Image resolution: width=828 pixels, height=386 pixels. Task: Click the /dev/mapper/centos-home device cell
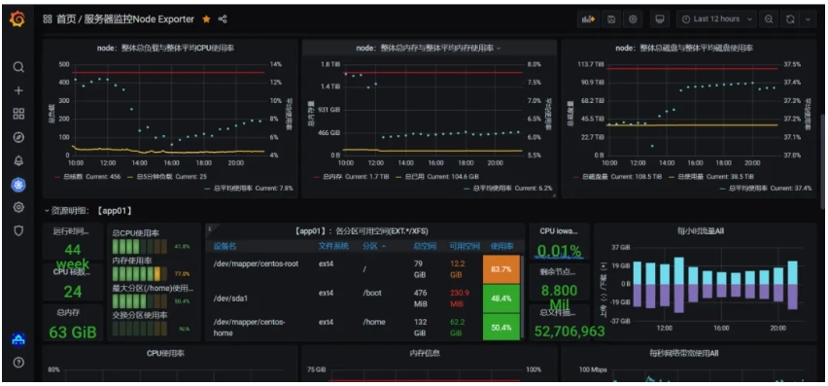click(x=248, y=328)
